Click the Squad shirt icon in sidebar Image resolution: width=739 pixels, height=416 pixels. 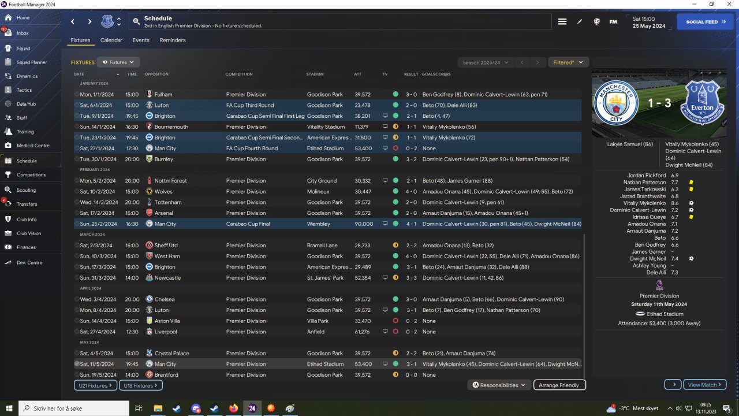tap(8, 49)
